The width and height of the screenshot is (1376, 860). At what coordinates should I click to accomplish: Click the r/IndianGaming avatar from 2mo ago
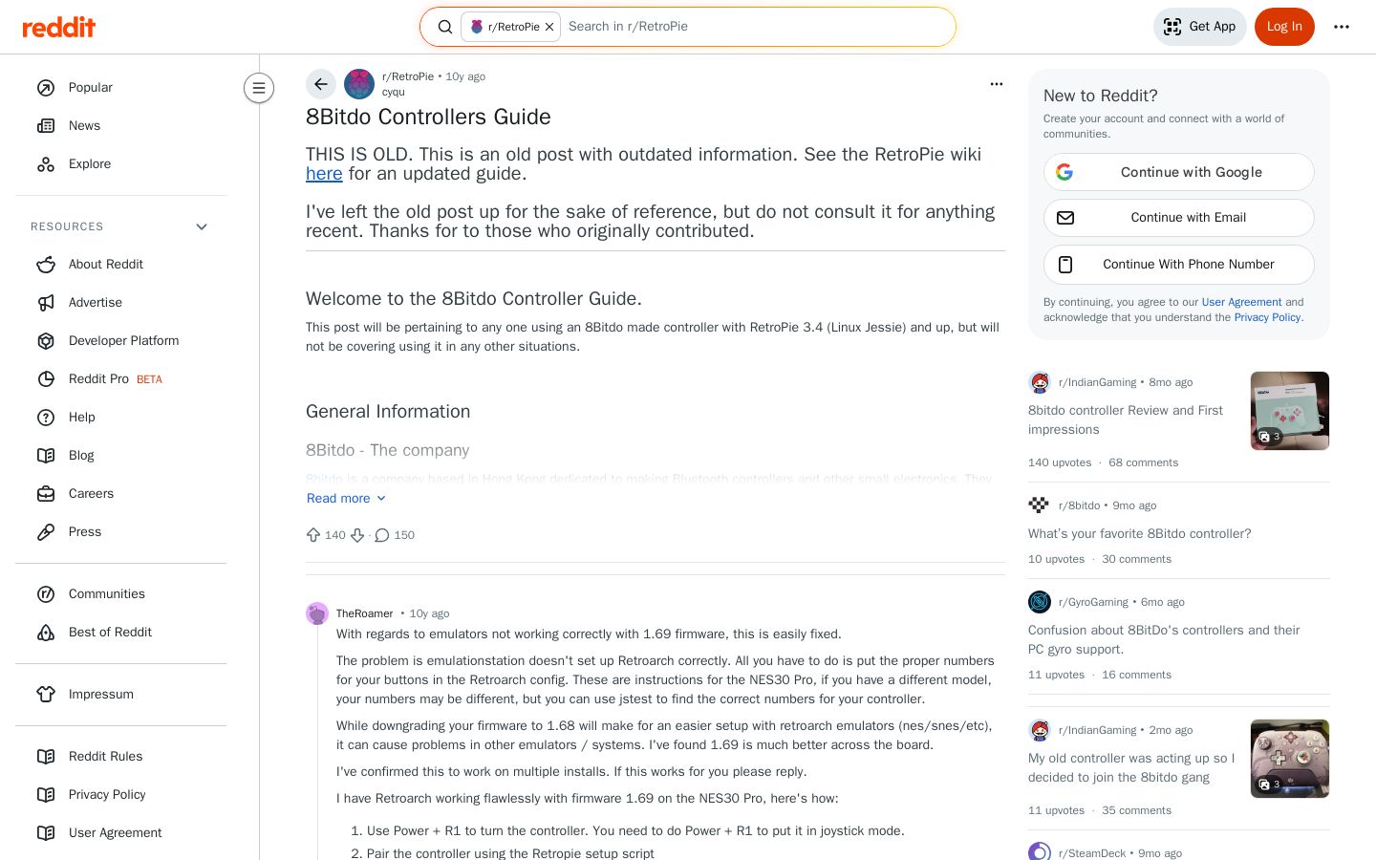1040,730
